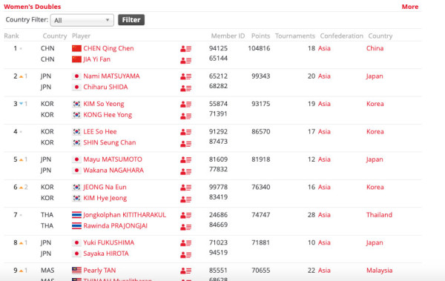The width and height of the screenshot is (445, 281).
Task: Open Wakana NAGAHARA profile card icon
Action: pyautogui.click(x=186, y=171)
